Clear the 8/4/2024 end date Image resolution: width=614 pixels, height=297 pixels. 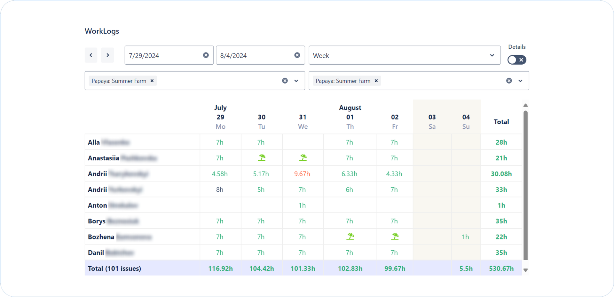pyautogui.click(x=297, y=55)
